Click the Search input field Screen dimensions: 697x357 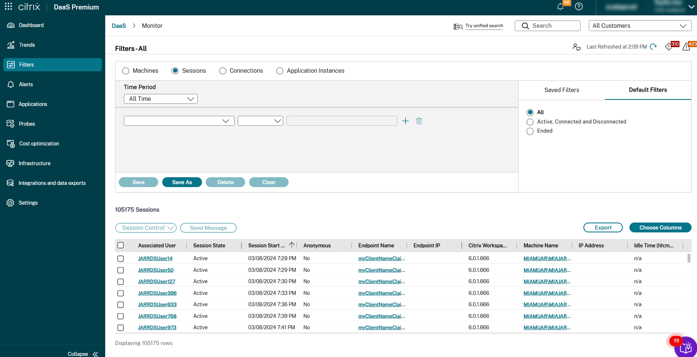(547, 26)
